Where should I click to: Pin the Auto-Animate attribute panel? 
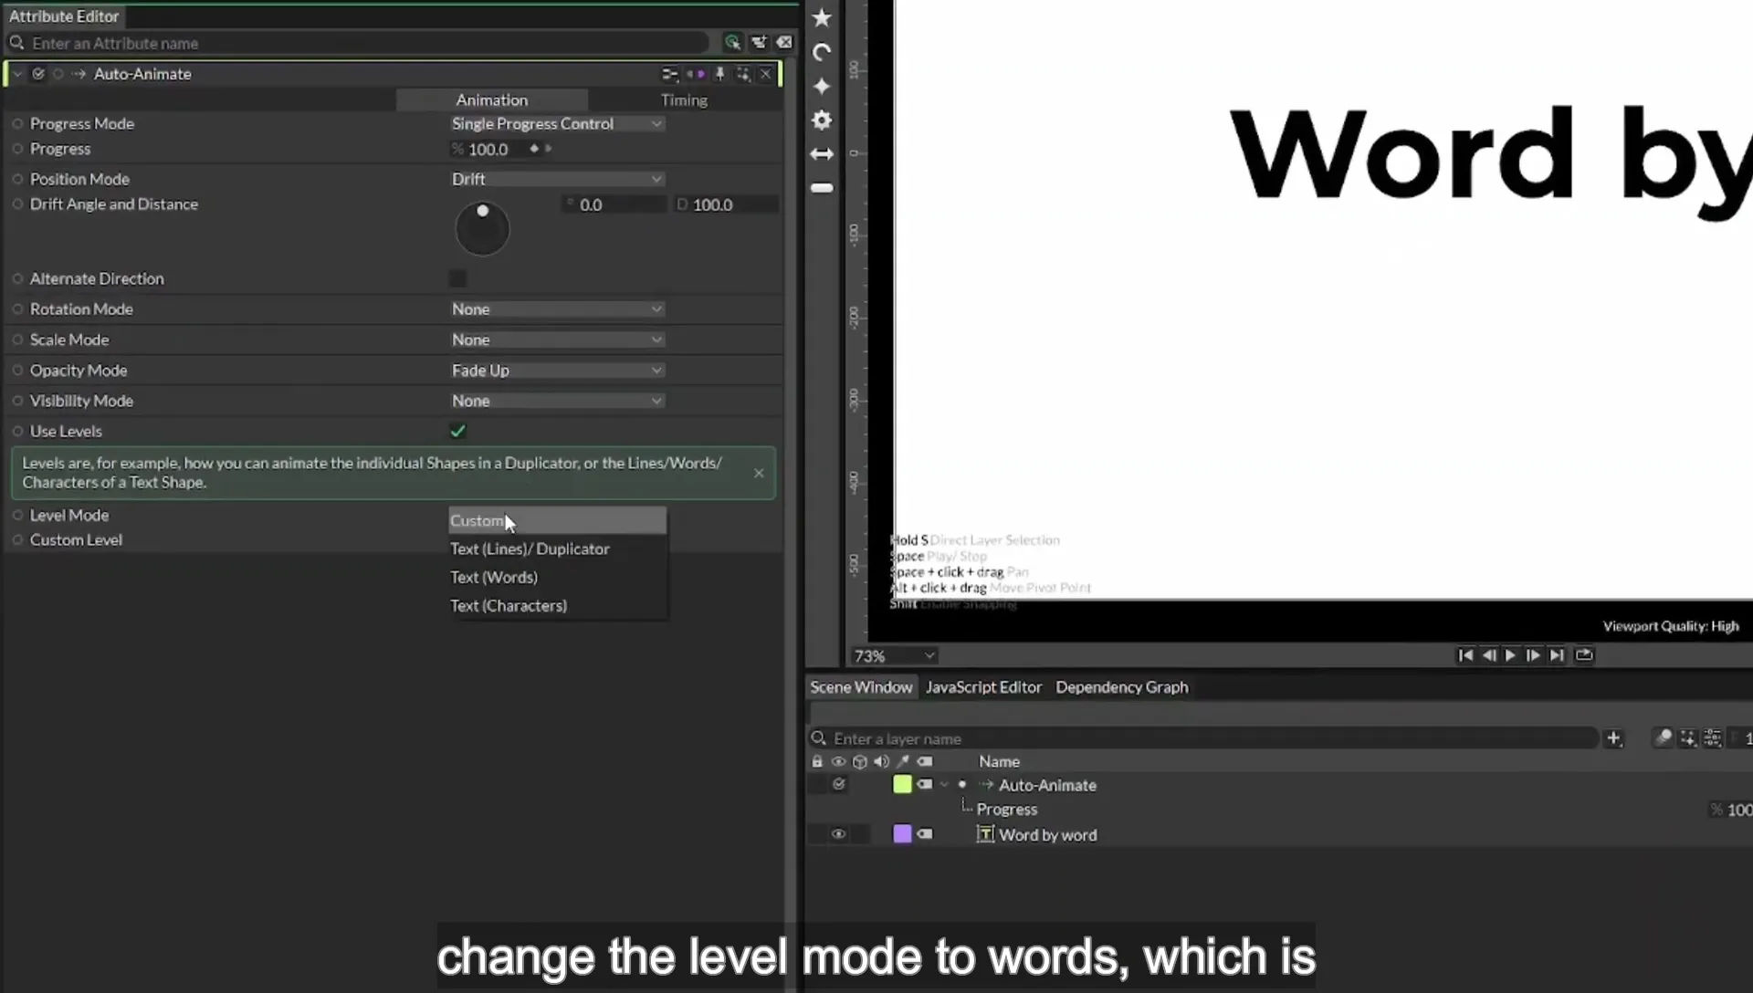click(x=719, y=74)
